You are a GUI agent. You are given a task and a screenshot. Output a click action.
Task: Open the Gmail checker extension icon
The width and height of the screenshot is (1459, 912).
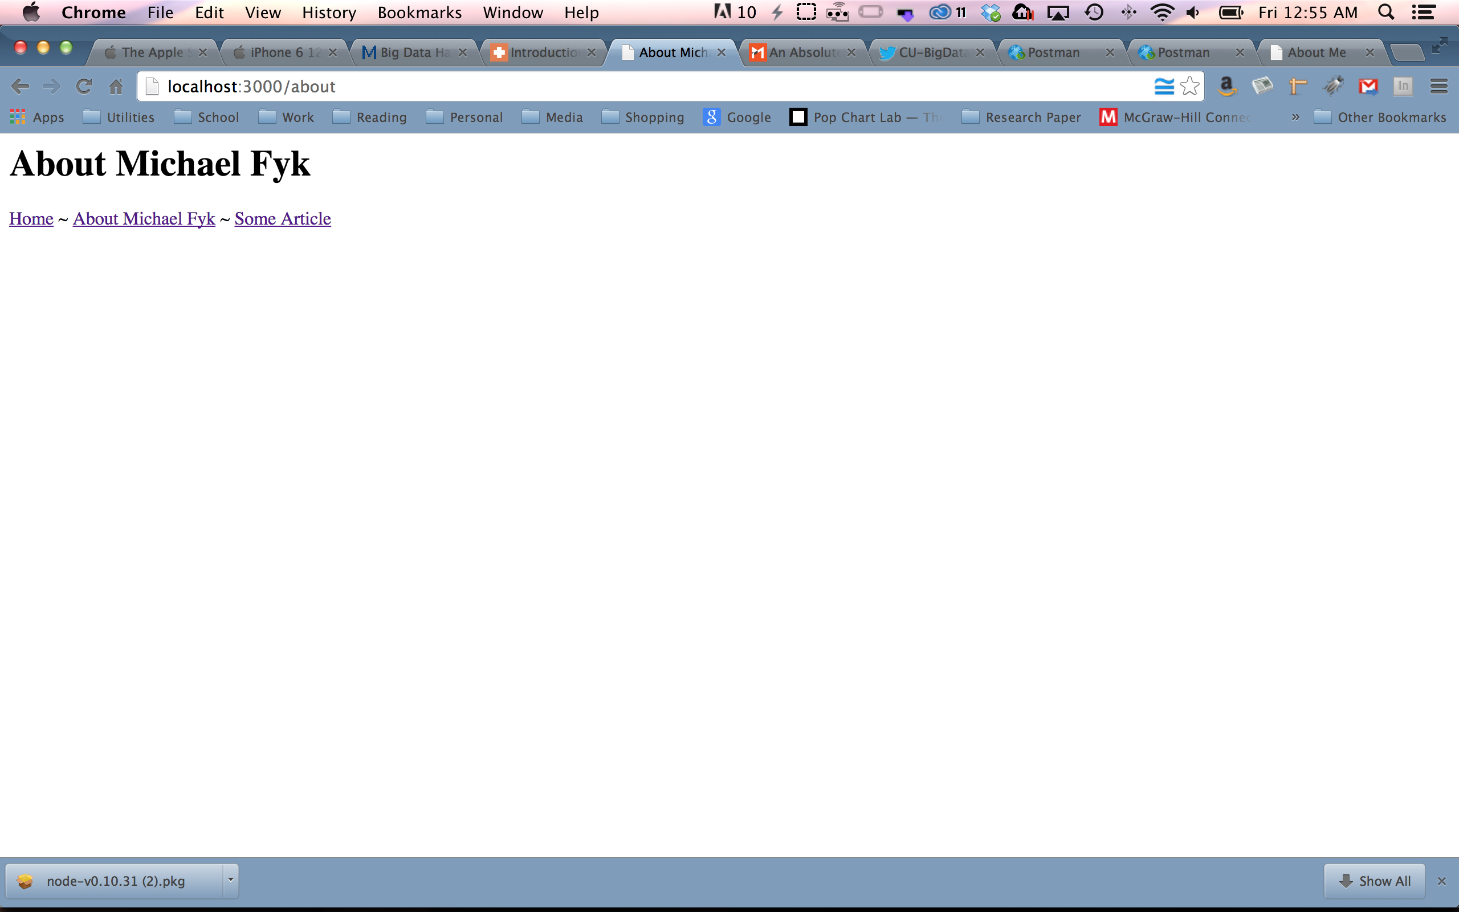pyautogui.click(x=1368, y=87)
